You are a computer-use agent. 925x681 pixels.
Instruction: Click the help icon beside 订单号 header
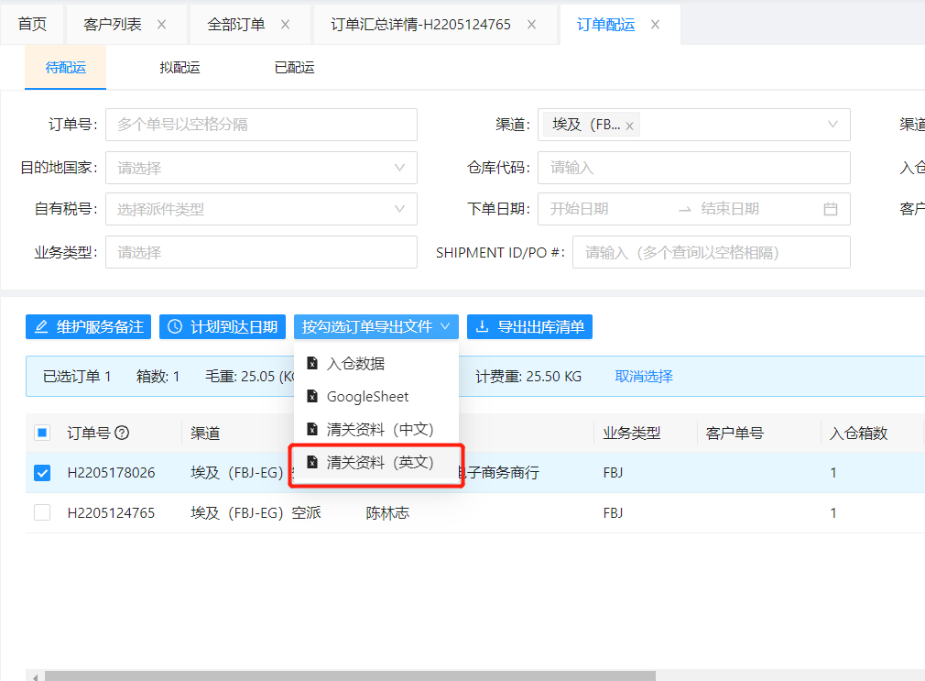pos(122,434)
